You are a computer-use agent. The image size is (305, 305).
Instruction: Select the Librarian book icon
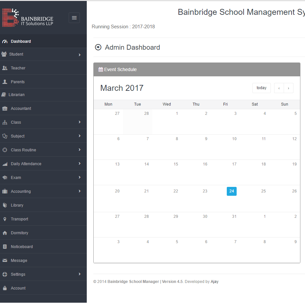pos(5,95)
